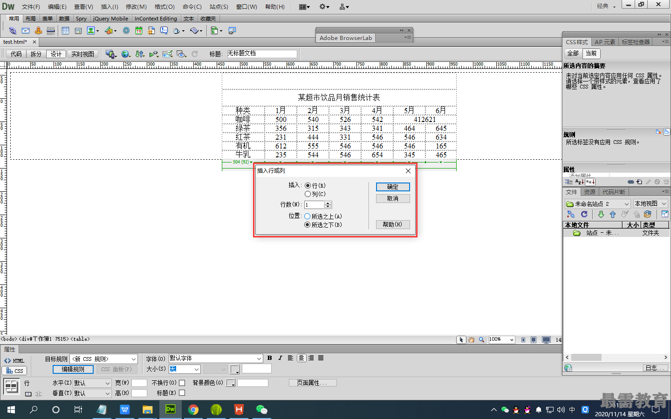Switch to 拆分 split view
Image resolution: width=671 pixels, height=419 pixels.
(36, 54)
